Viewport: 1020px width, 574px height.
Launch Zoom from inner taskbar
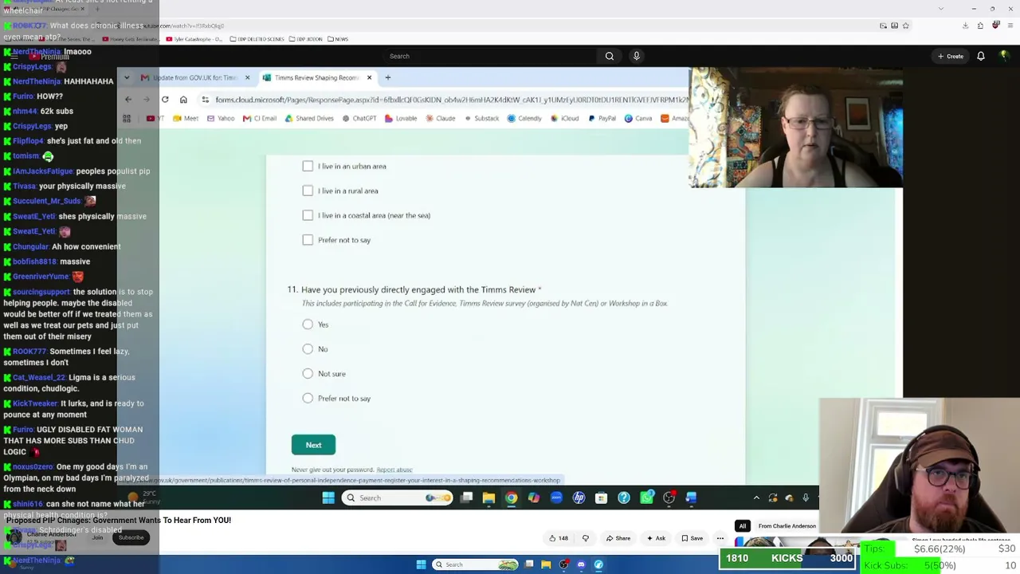click(556, 498)
